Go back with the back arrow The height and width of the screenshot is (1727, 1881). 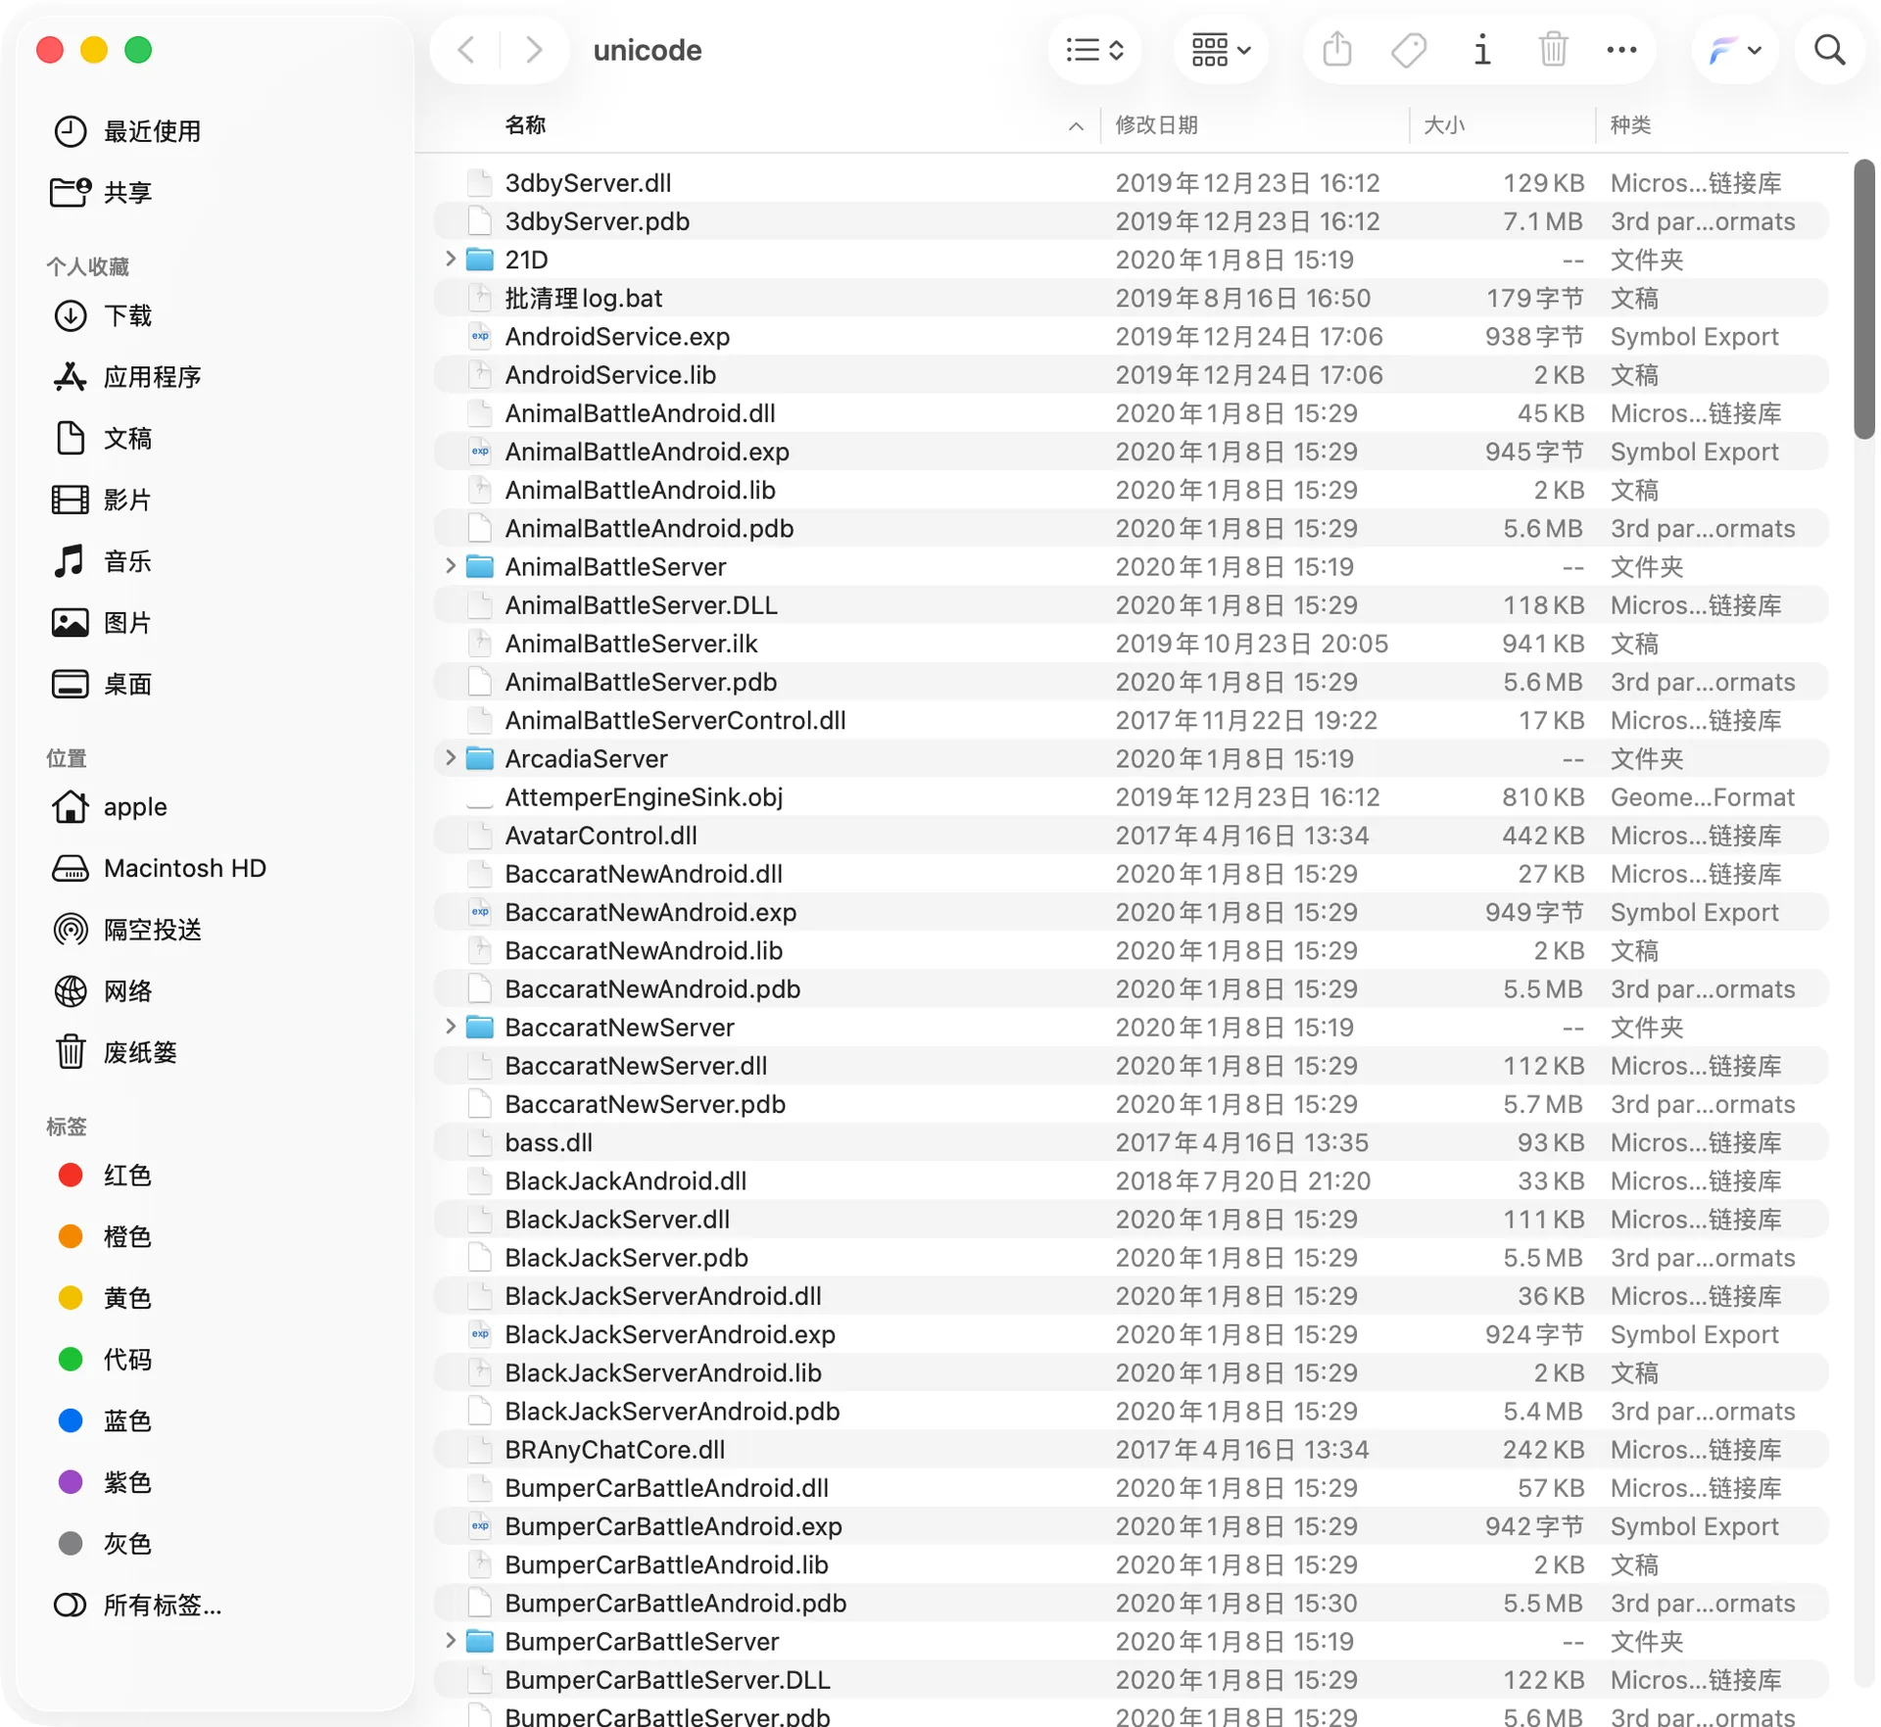467,50
